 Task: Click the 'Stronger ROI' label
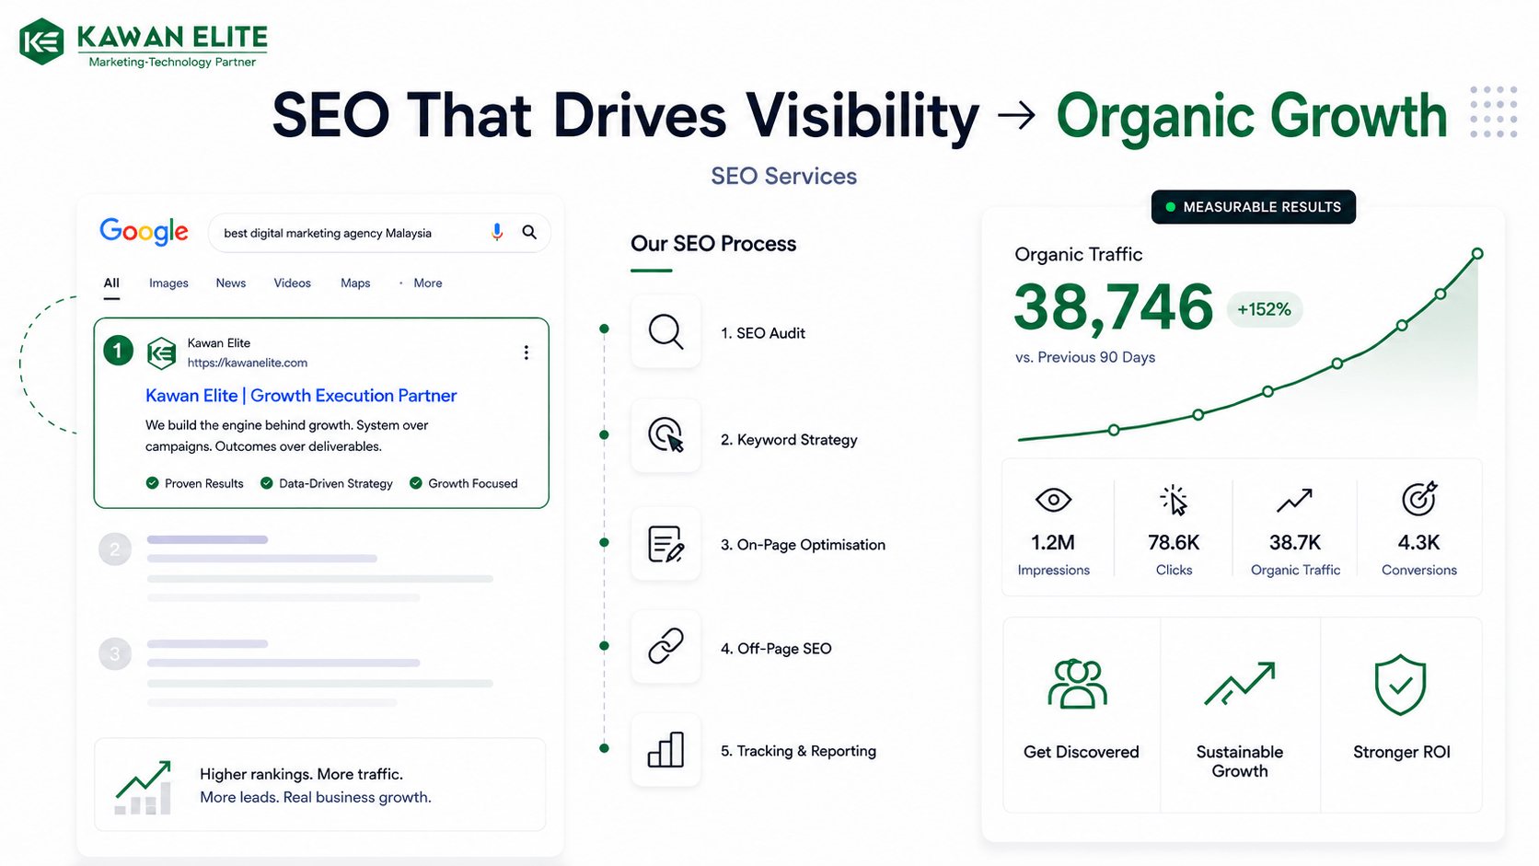(1402, 752)
